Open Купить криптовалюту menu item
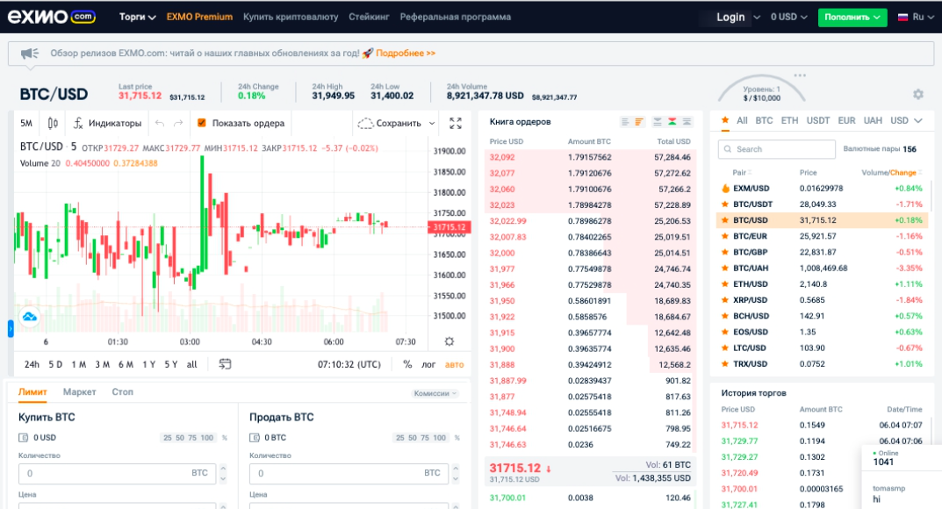Viewport: 942px width, 509px height. pos(291,17)
